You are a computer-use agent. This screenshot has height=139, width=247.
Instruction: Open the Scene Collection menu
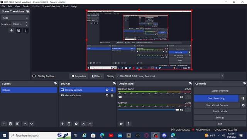coord(51,7)
